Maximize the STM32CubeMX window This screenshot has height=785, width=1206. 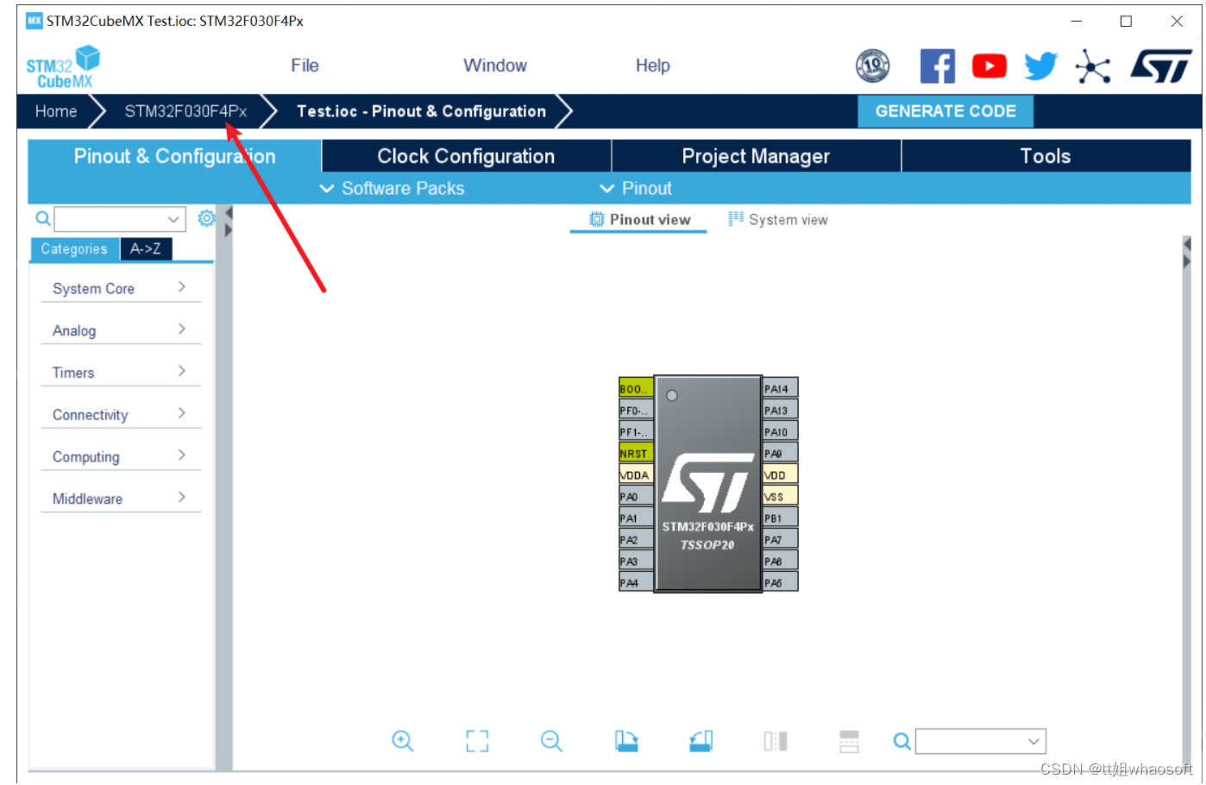coord(1126,22)
